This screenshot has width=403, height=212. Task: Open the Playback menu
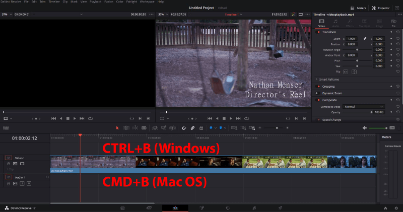tap(95, 2)
